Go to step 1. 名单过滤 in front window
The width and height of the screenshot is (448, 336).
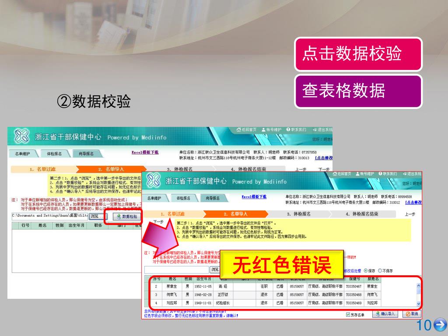172,213
